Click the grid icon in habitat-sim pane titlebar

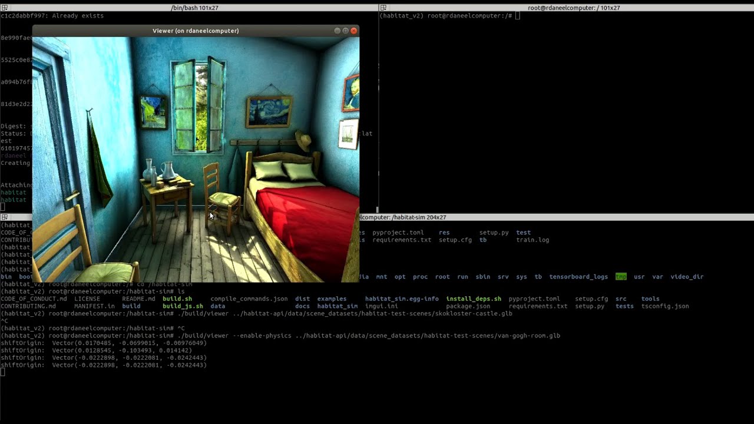4,217
